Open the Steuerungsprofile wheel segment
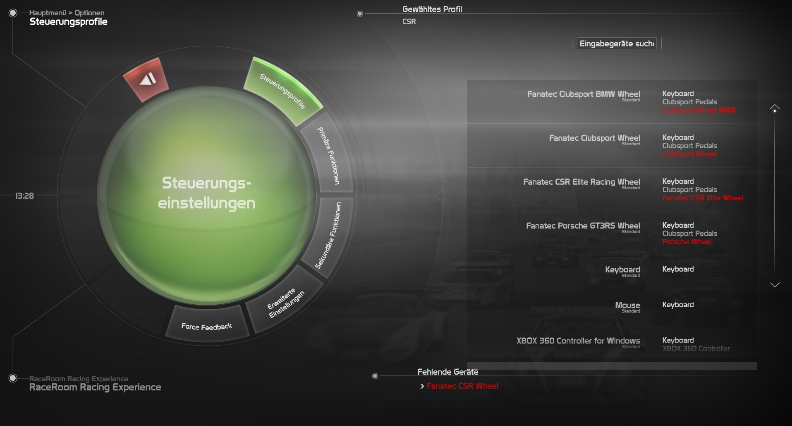 [x=282, y=91]
